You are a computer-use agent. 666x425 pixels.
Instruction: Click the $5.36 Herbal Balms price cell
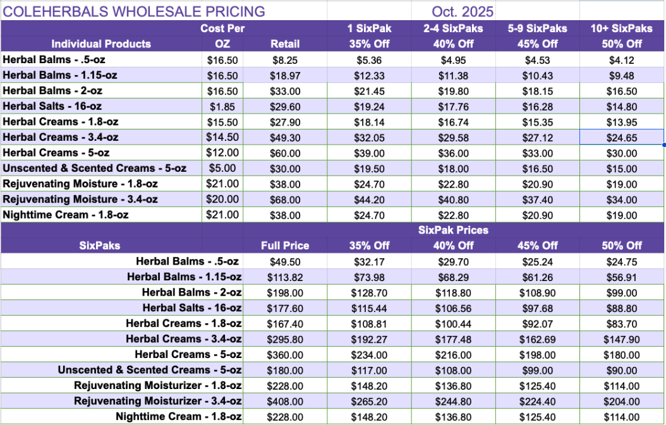point(369,60)
